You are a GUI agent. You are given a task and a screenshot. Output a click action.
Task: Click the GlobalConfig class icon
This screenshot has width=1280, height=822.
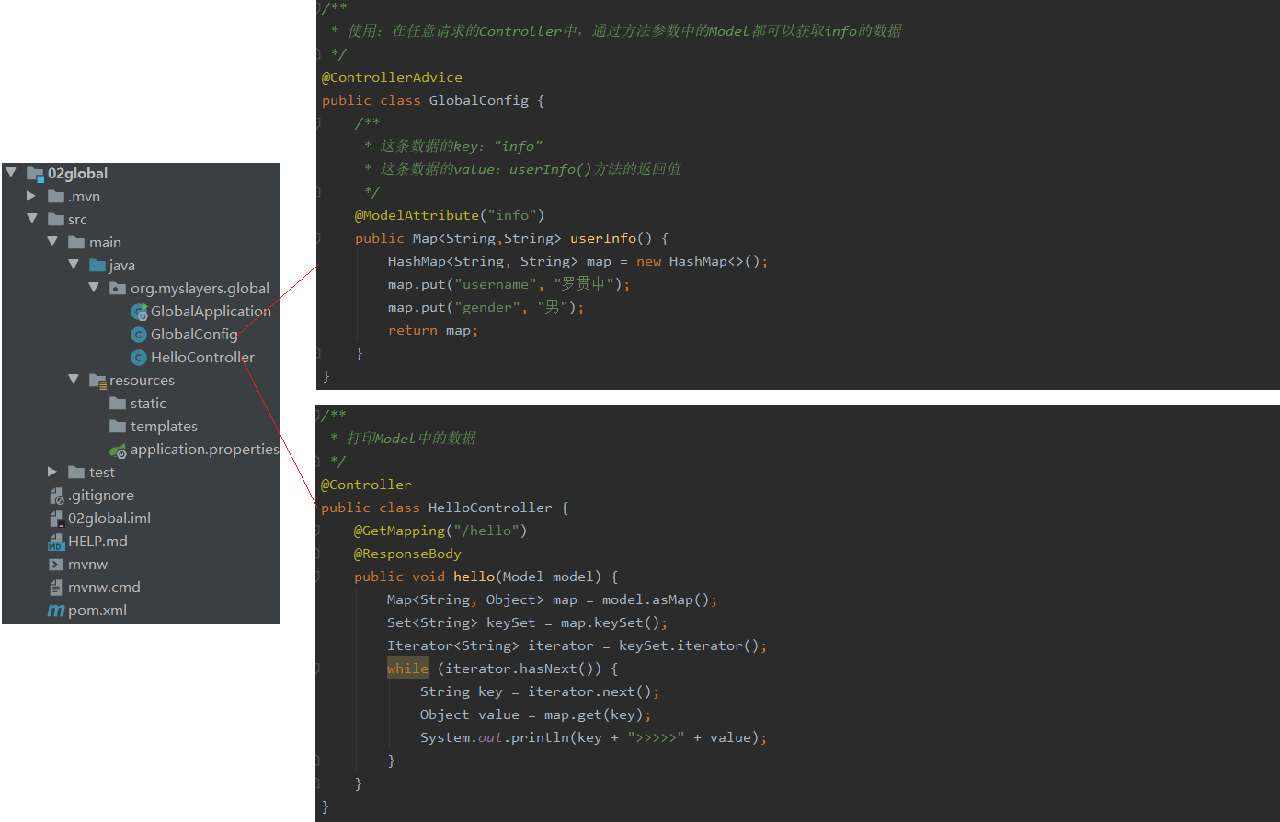(x=139, y=335)
